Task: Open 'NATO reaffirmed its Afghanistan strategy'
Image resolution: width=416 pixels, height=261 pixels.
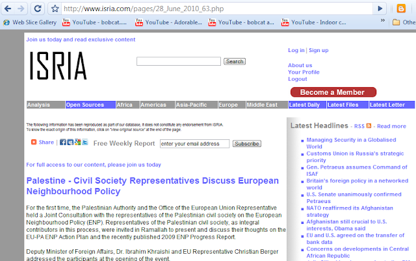Action: 350,212
